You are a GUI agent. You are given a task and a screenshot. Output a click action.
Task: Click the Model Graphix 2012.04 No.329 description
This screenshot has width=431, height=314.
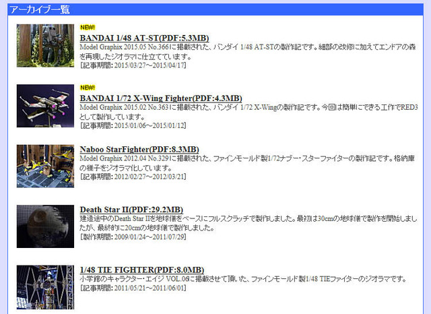point(247,163)
